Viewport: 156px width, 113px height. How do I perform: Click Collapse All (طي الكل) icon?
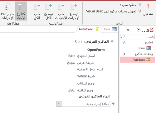[37, 7]
